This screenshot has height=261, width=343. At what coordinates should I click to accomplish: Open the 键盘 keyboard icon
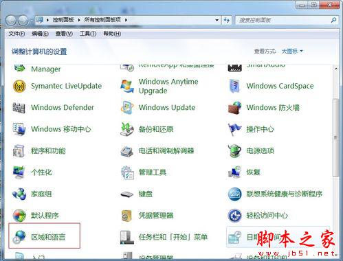tap(127, 194)
